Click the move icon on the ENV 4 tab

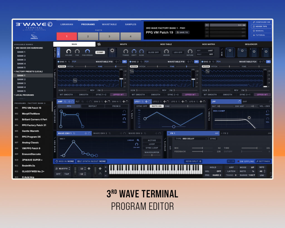124,101
